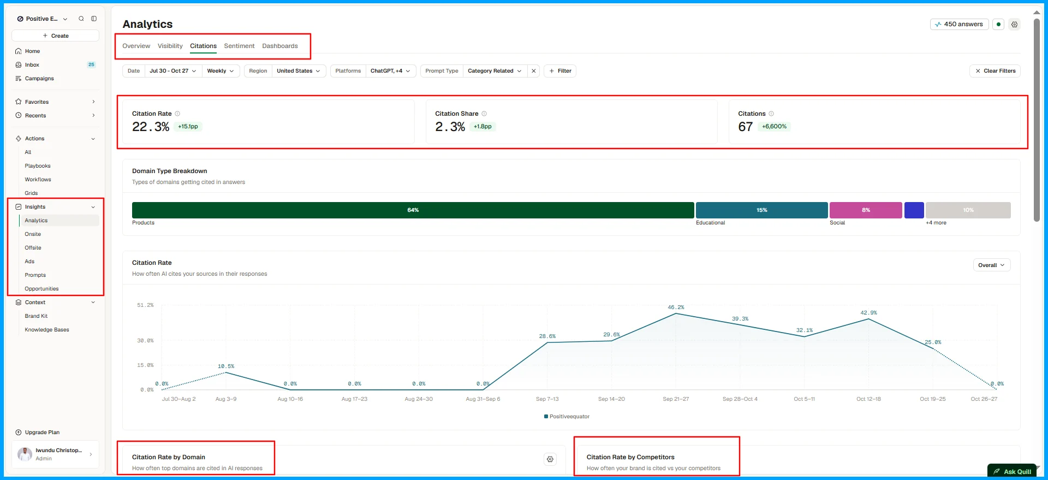
Task: Open the Ask Quill assistant
Action: pyautogui.click(x=1013, y=471)
